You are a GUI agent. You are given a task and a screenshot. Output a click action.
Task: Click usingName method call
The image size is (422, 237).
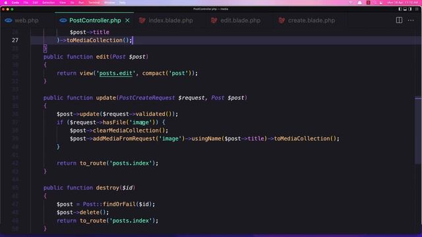pyautogui.click(x=206, y=139)
